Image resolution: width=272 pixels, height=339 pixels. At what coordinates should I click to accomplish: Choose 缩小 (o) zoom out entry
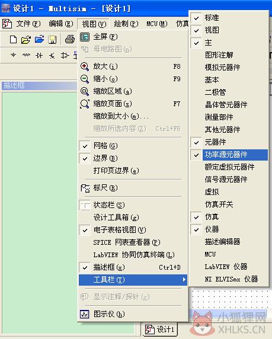pos(132,79)
